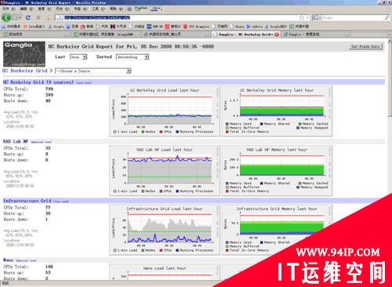This screenshot has width=392, height=287.
Task: Bookmark page via address bar star
Action: click(x=302, y=17)
